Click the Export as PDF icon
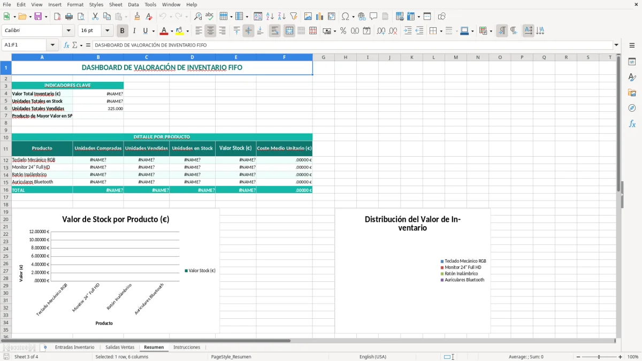The width and height of the screenshot is (642, 361). (x=57, y=17)
